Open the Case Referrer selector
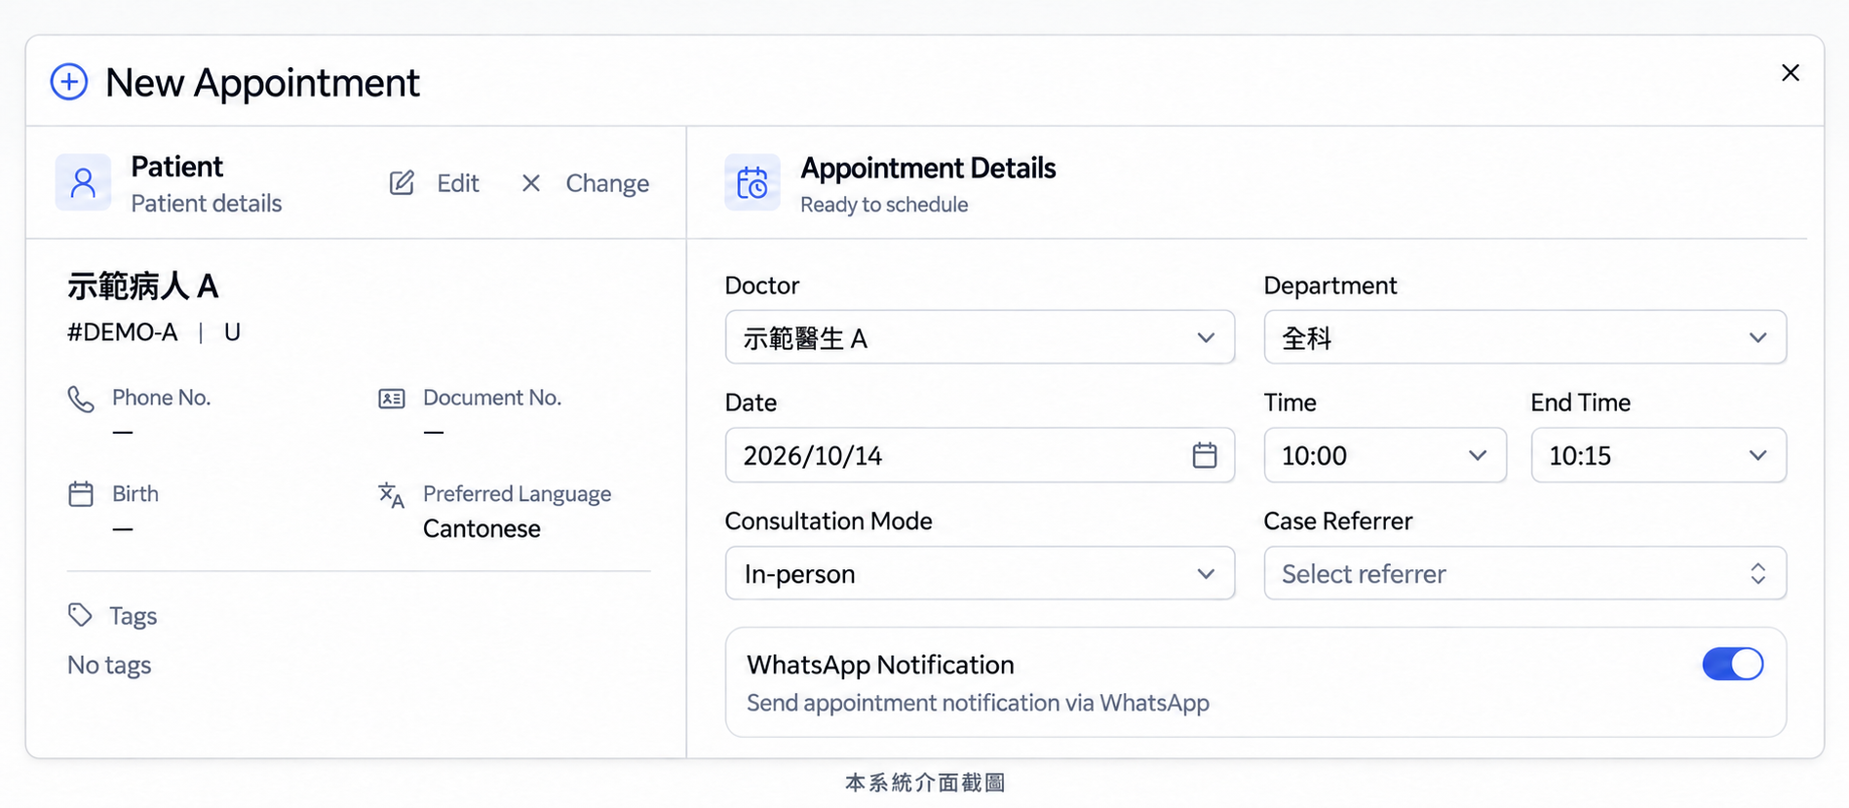Viewport: 1849px width, 808px height. coord(1524,573)
